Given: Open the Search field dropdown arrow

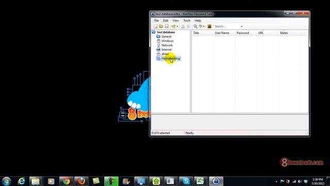Looking at the screenshot, I should [242, 26].
